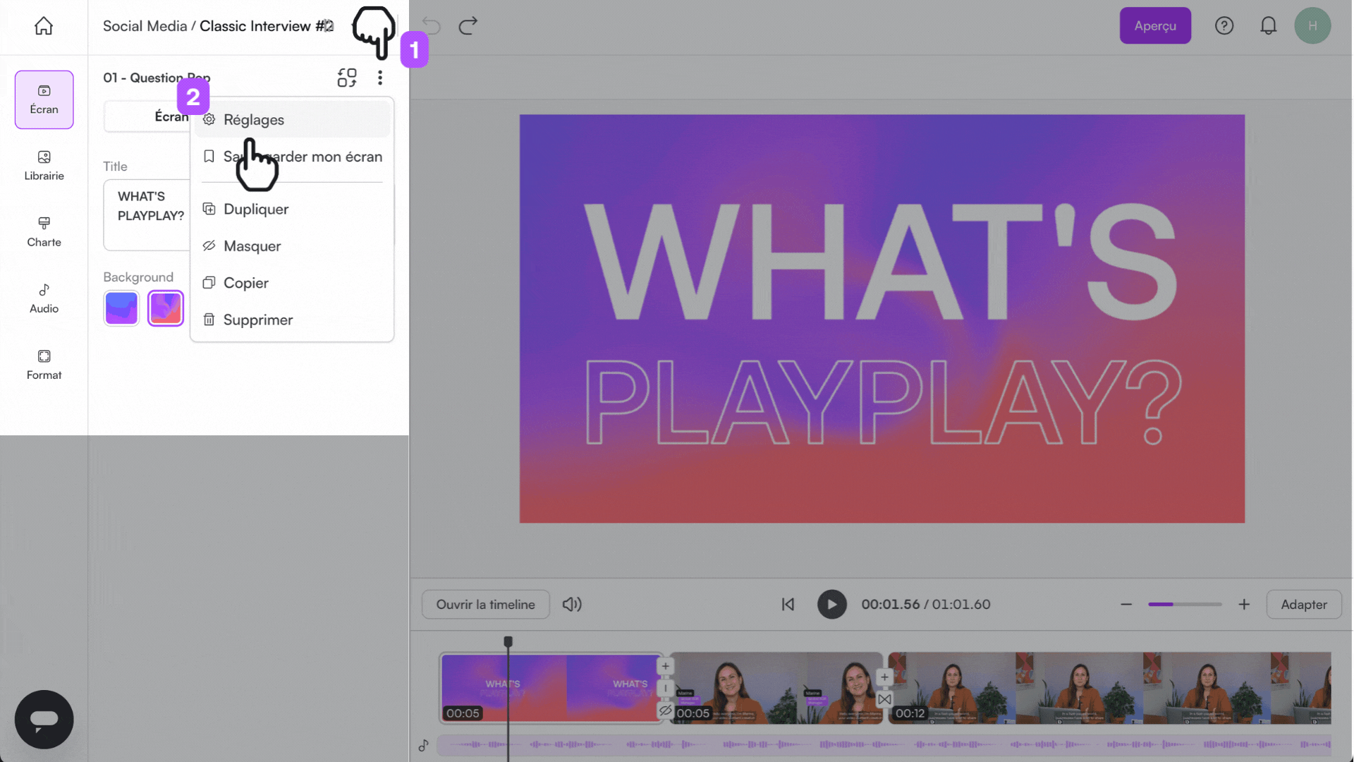Image resolution: width=1354 pixels, height=762 pixels.
Task: Click the Home icon
Action: pos(44,25)
